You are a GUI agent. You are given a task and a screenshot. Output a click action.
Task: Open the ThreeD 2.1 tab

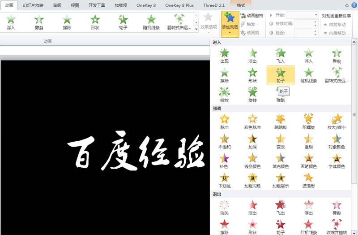214,5
